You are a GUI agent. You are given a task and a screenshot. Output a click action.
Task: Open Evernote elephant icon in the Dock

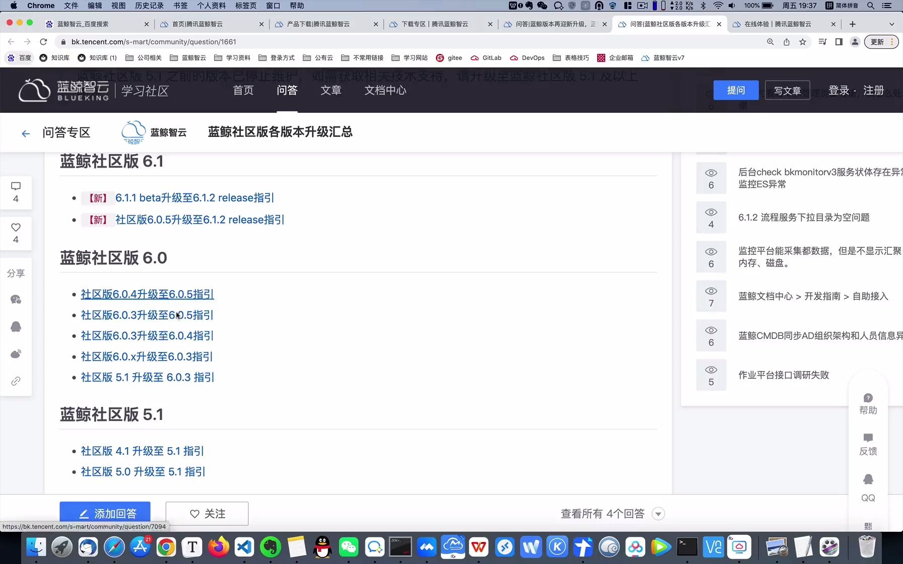[x=271, y=547]
